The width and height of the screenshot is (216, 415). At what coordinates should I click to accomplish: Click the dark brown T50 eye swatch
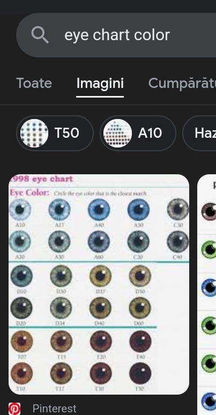(140, 374)
